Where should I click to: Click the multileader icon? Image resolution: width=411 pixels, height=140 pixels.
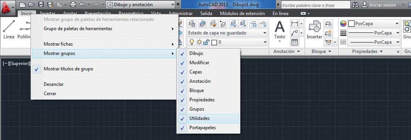tap(295, 33)
